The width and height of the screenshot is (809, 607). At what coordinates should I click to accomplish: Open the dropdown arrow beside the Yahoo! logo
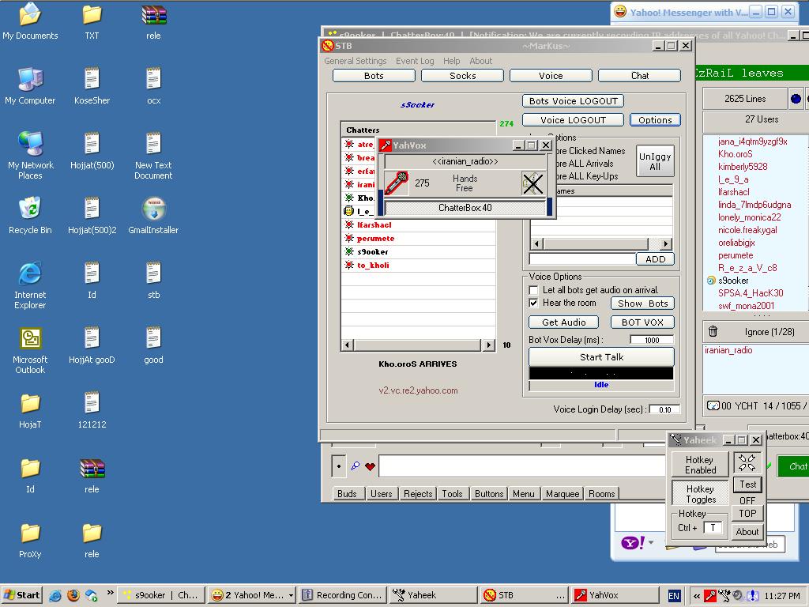651,542
